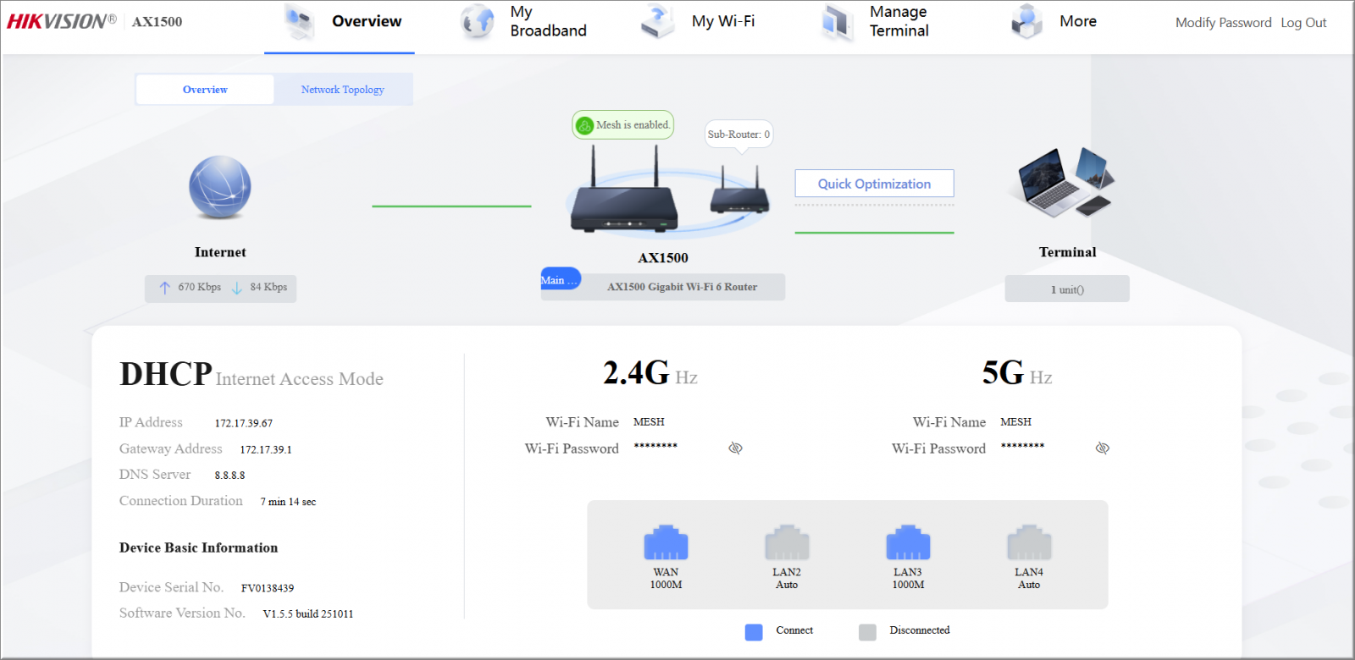Show the 2.4G Wi-Fi password
The height and width of the screenshot is (660, 1355).
coord(735,448)
